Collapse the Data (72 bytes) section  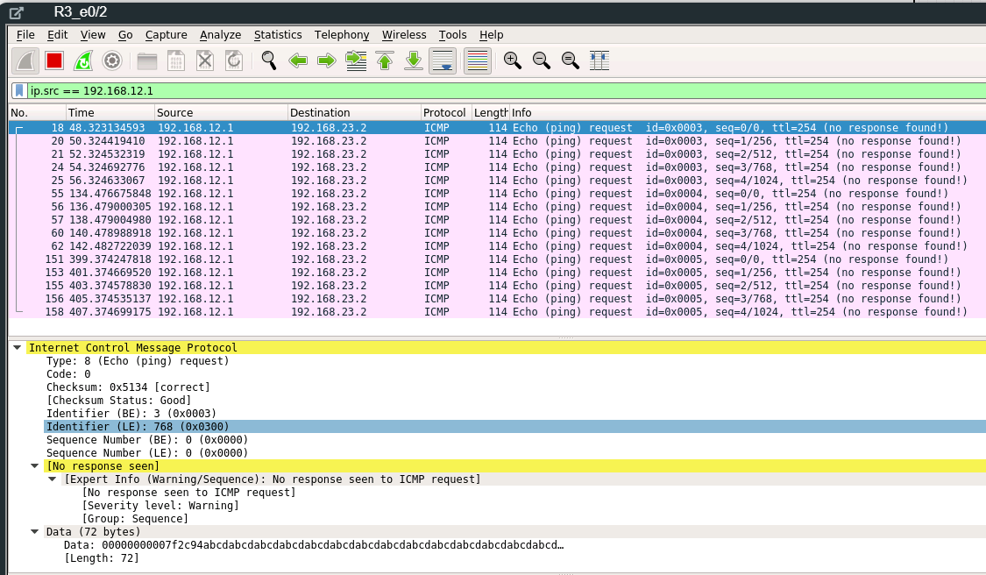pyautogui.click(x=33, y=531)
